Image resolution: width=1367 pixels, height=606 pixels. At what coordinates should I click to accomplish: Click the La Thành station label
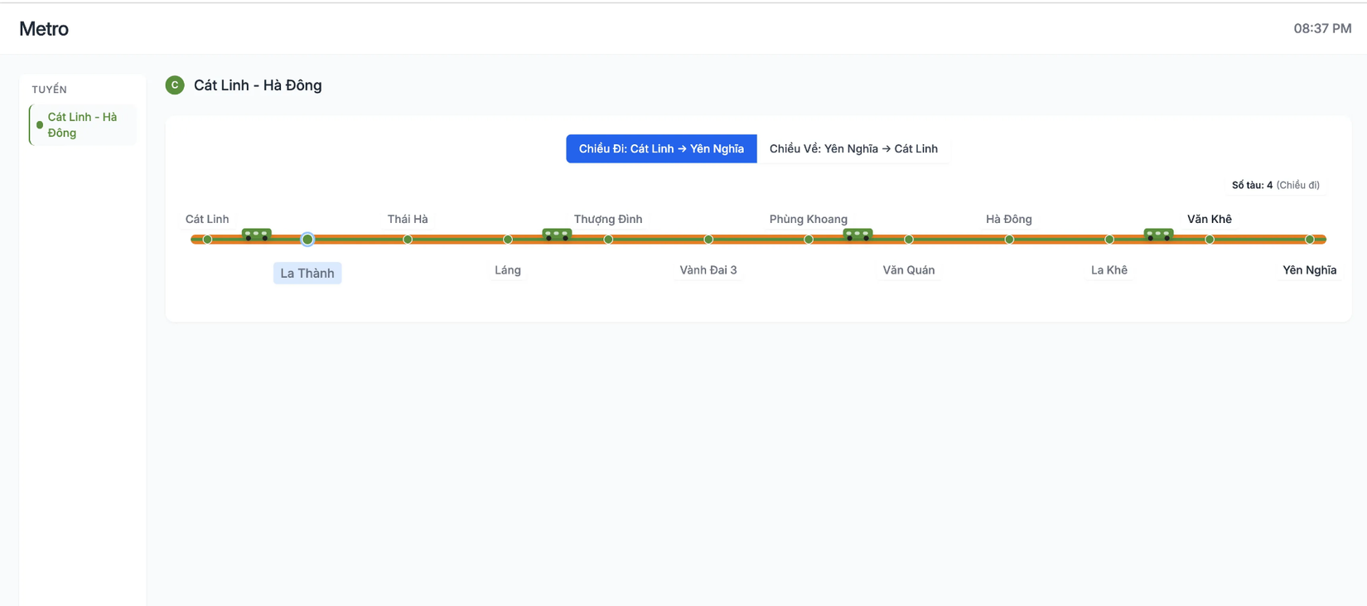307,274
